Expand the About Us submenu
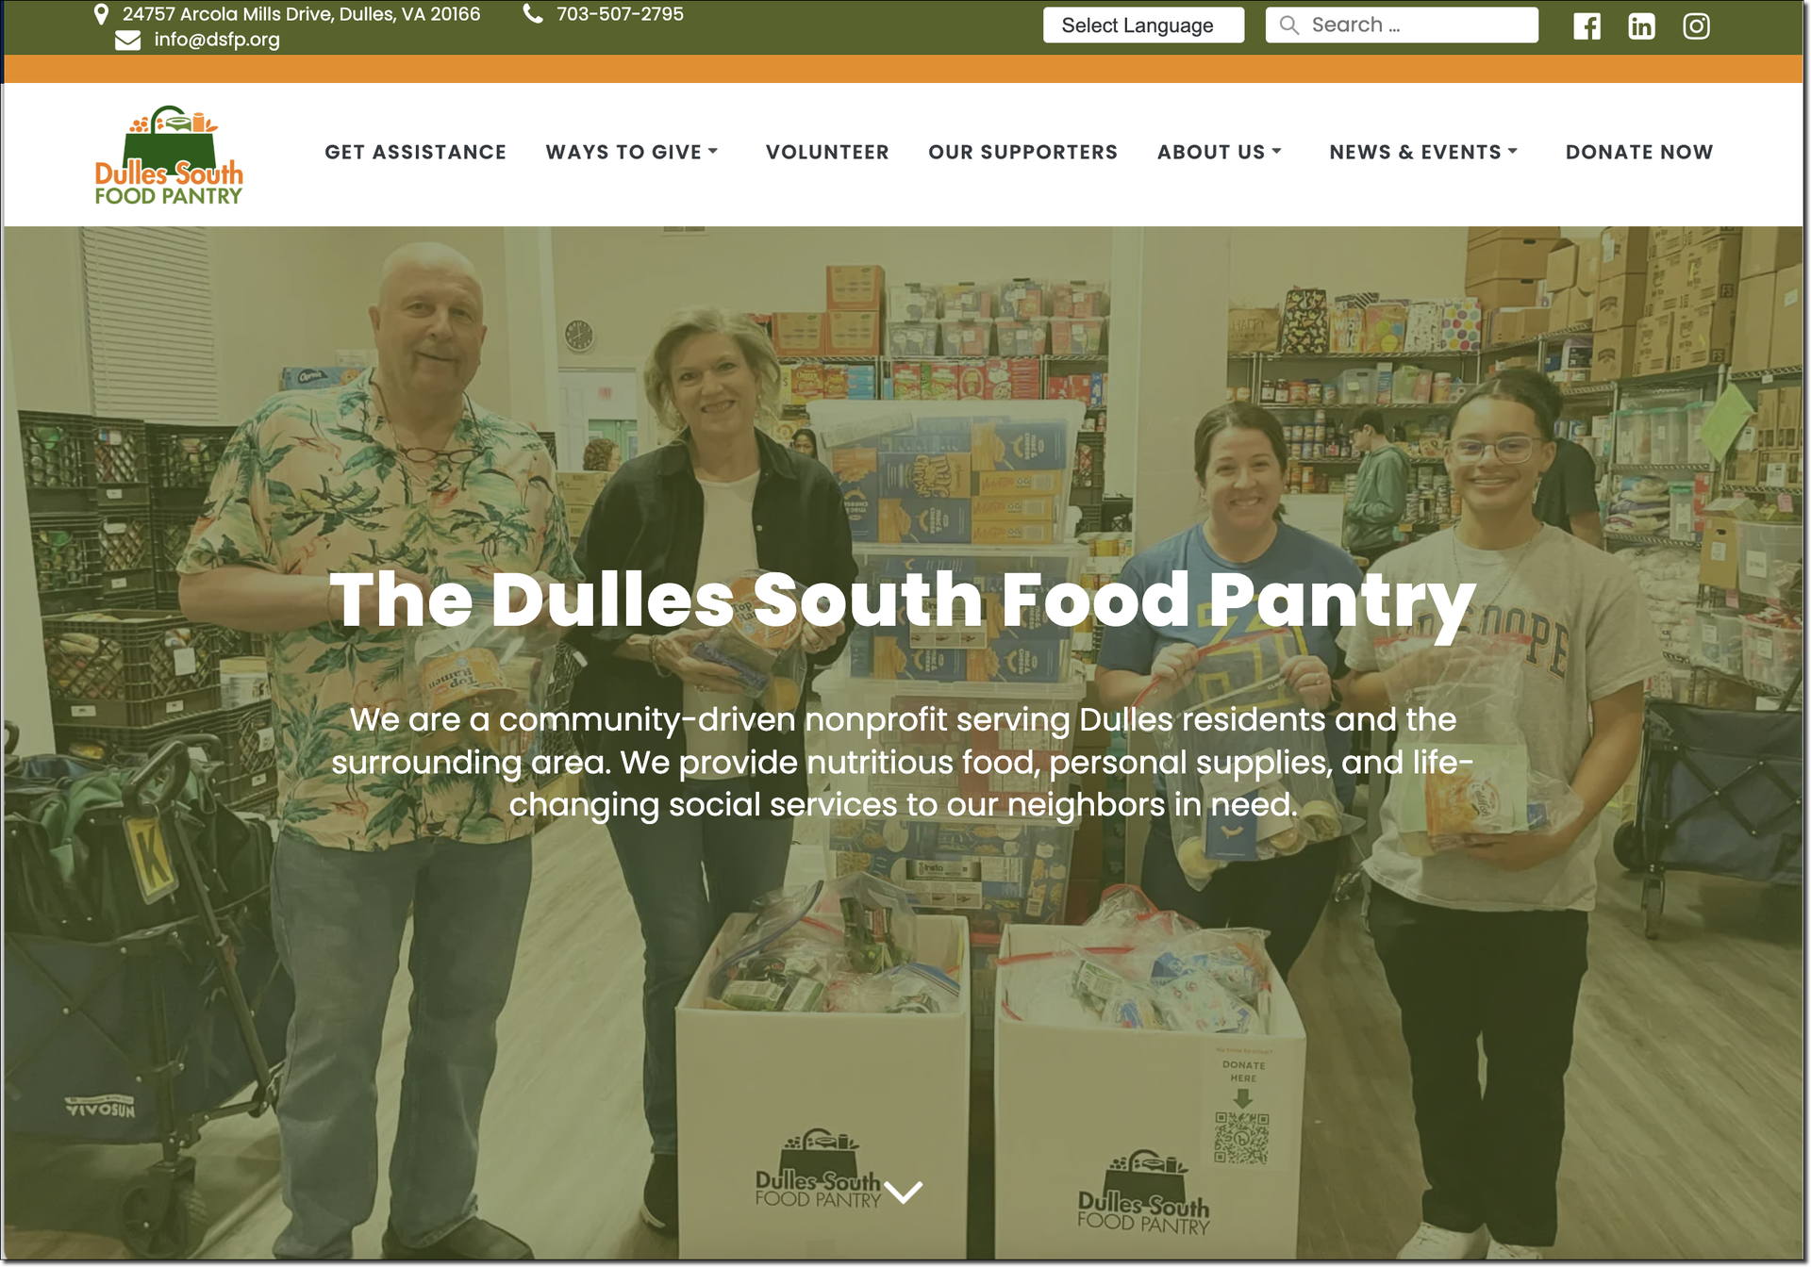Viewport: 1811px width, 1267px height. click(1220, 152)
